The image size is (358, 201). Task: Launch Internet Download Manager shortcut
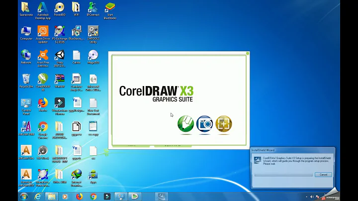[x=76, y=179]
